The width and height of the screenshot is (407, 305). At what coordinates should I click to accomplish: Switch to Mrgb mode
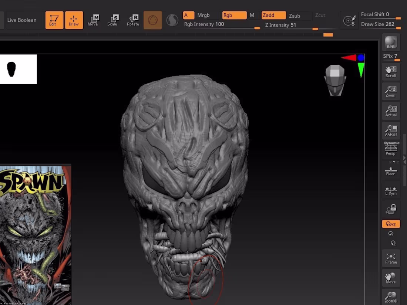point(204,15)
